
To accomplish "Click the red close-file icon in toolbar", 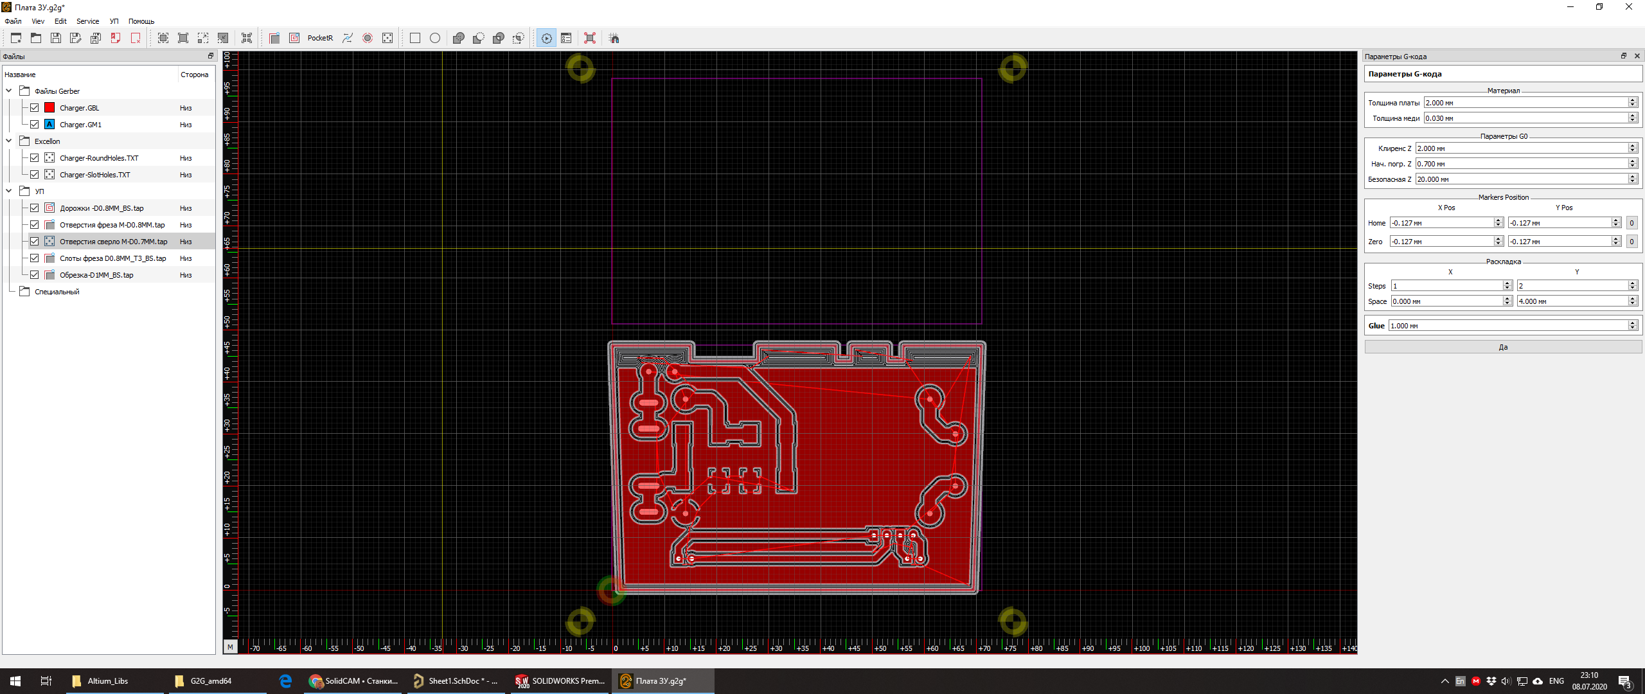I will 136,39.
